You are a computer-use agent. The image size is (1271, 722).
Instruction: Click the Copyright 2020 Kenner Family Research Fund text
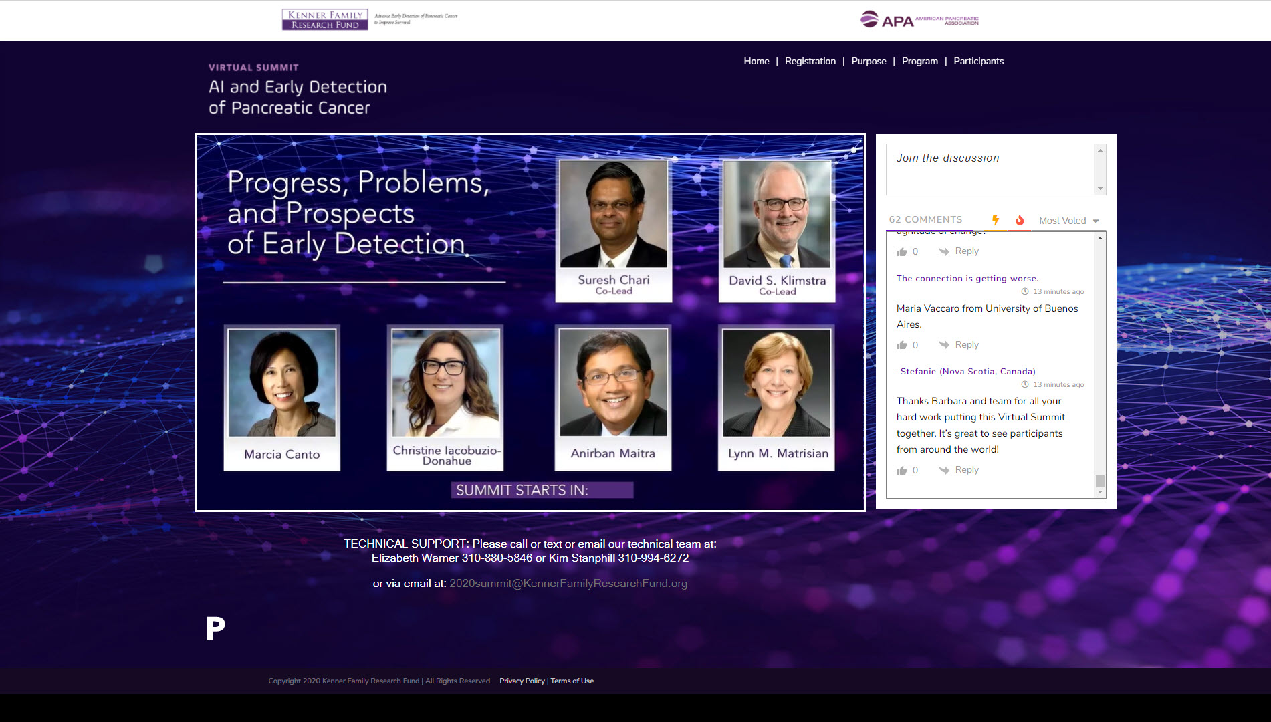pyautogui.click(x=379, y=681)
